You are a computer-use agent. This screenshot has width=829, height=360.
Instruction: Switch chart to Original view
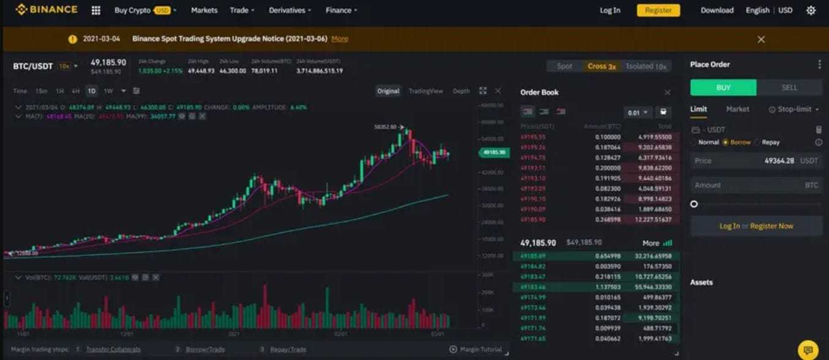388,91
